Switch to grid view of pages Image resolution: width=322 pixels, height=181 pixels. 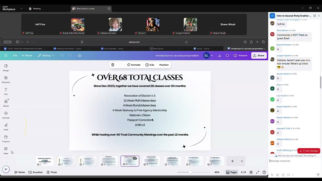251,172
